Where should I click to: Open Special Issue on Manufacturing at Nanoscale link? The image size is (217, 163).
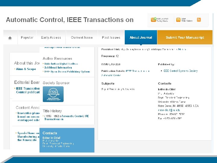coord(28,136)
